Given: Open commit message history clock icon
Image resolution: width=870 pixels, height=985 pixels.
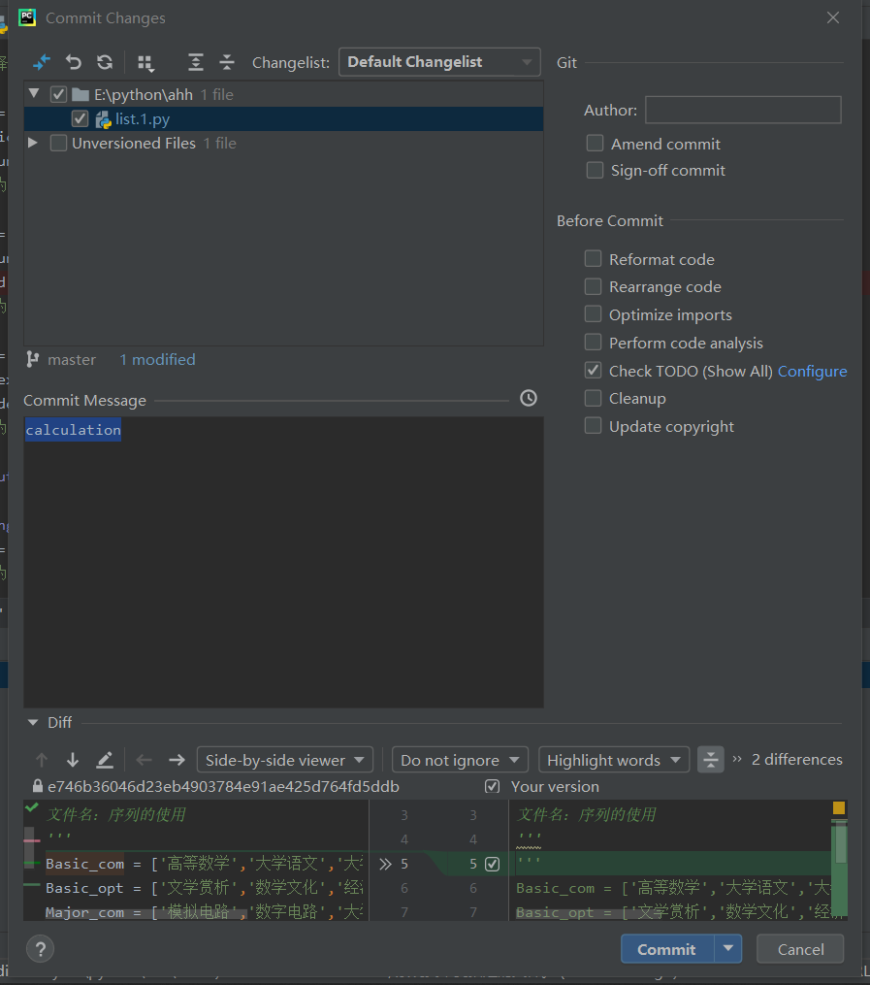Looking at the screenshot, I should 529,398.
